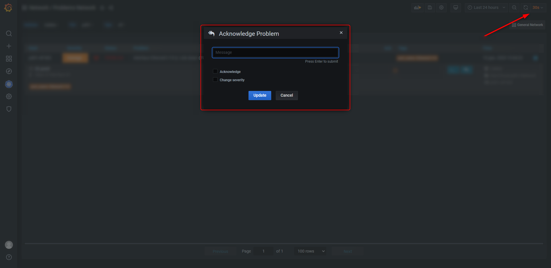Open the blue plugin icon in sidebar
Screen dimensions: 551x268
pos(9,84)
